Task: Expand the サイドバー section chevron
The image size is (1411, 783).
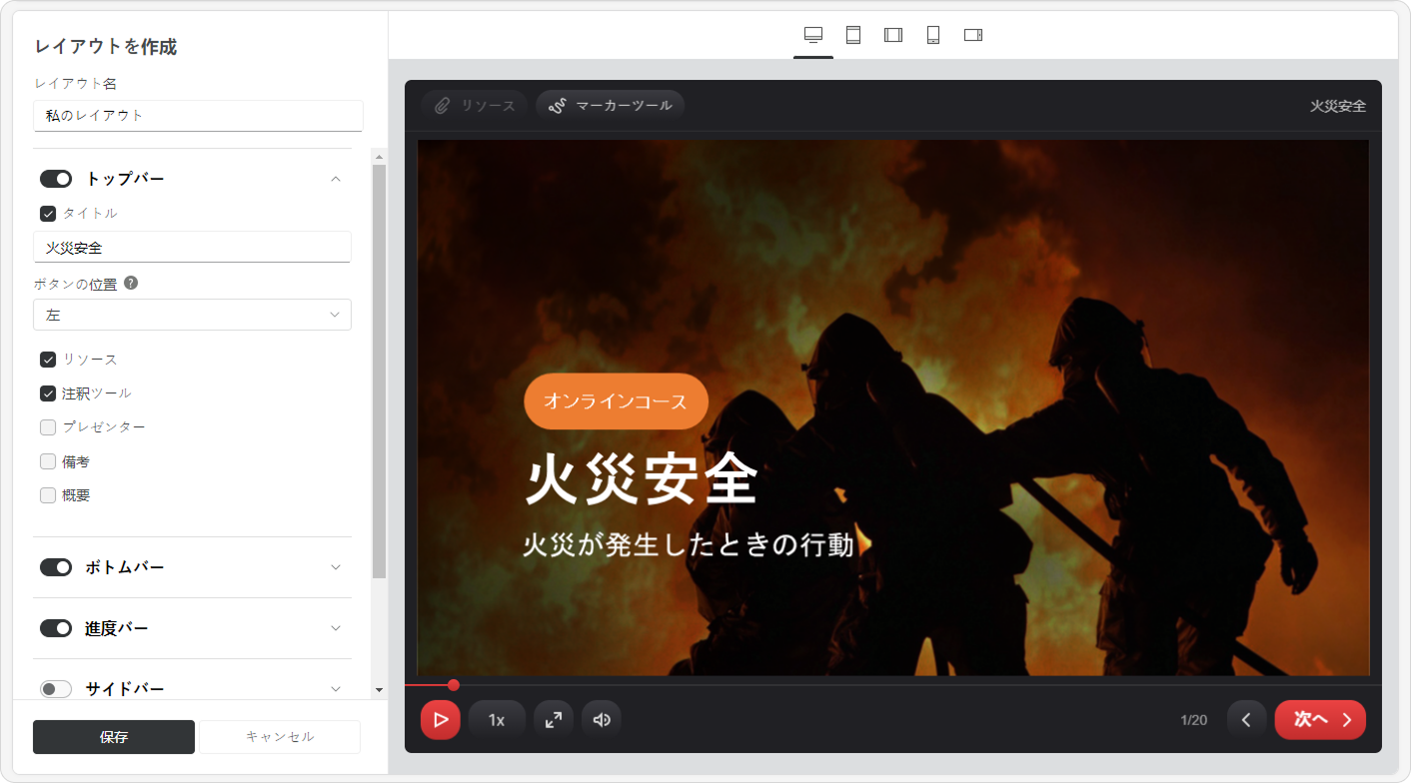Action: [x=336, y=688]
